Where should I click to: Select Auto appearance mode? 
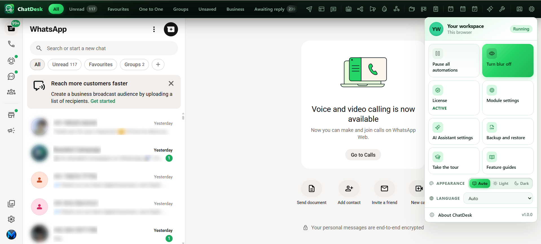click(480, 183)
